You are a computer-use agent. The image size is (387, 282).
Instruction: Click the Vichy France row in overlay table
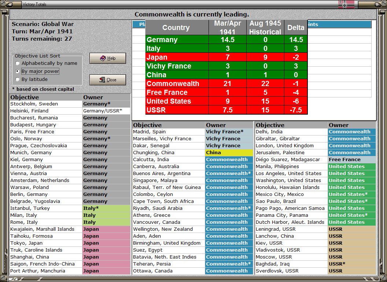(x=226, y=66)
